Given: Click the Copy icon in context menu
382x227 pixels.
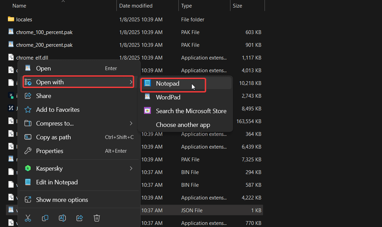Looking at the screenshot, I should pos(45,218).
